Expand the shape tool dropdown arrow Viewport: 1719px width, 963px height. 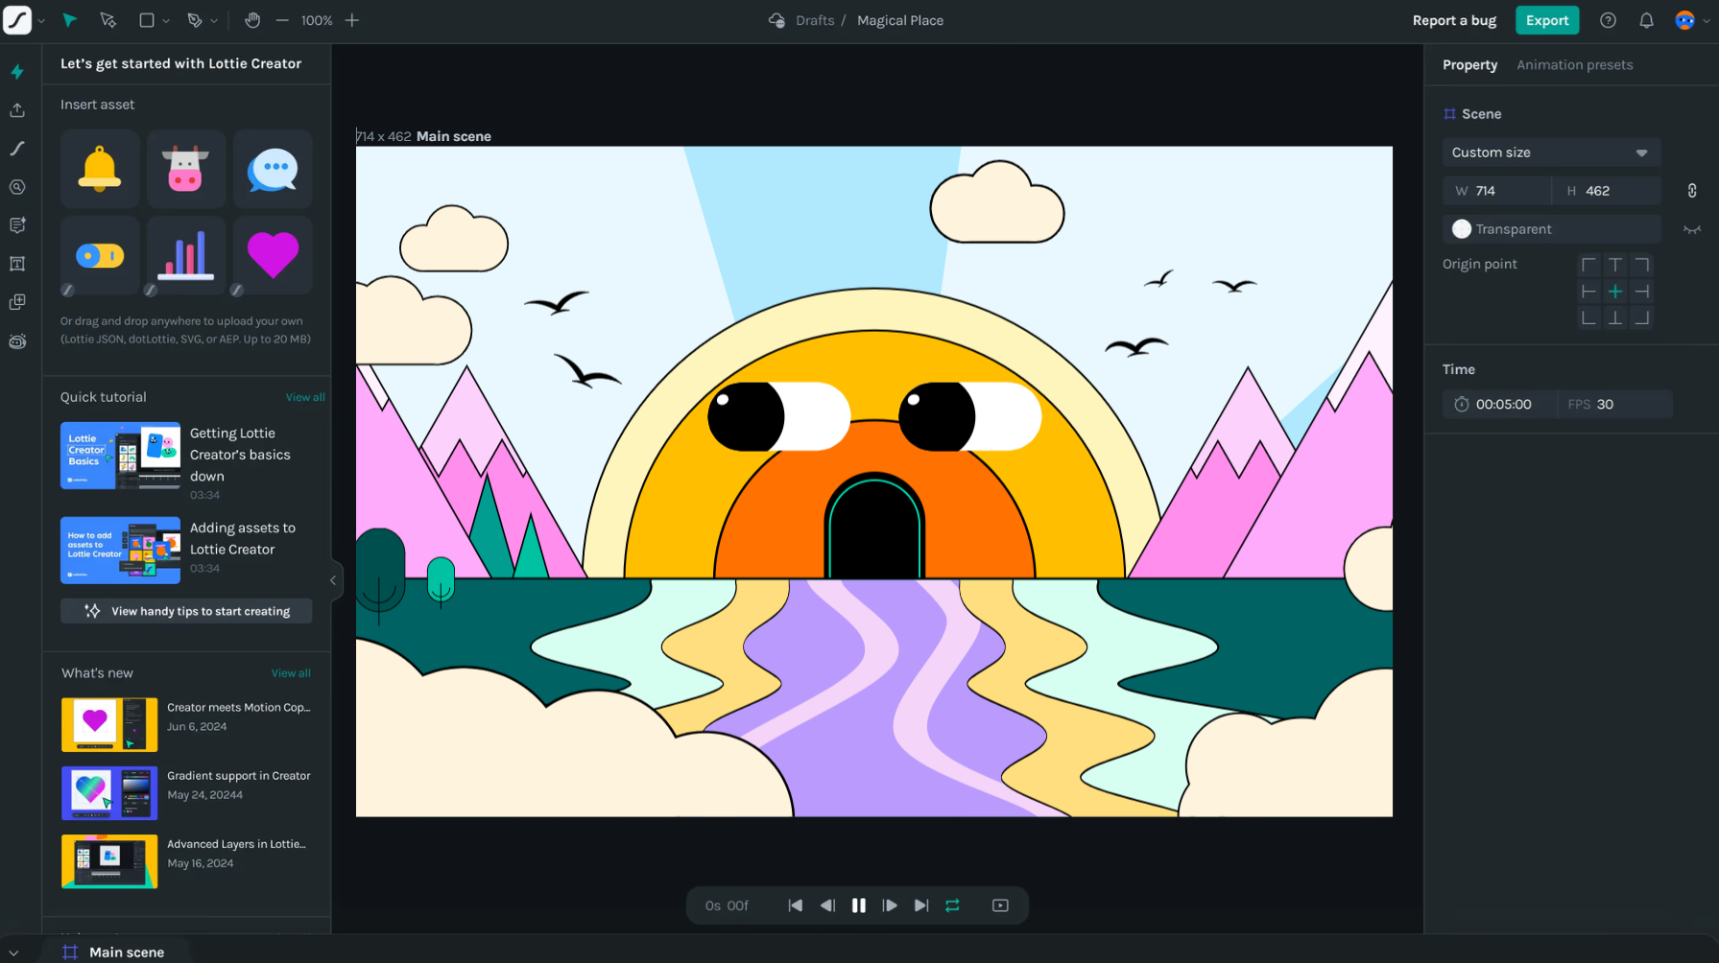(x=166, y=21)
